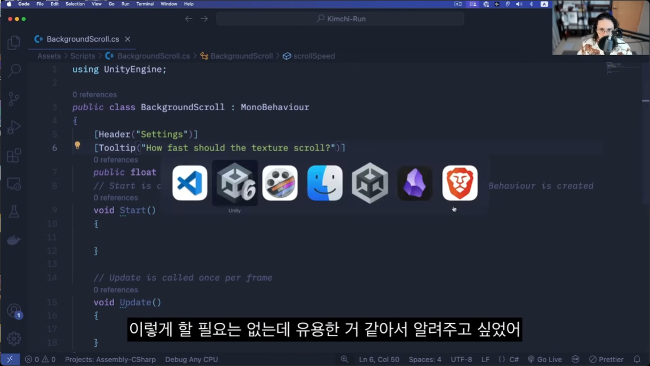Open the Manage gear settings icon
Screen dimensions: 650x366
(13, 338)
